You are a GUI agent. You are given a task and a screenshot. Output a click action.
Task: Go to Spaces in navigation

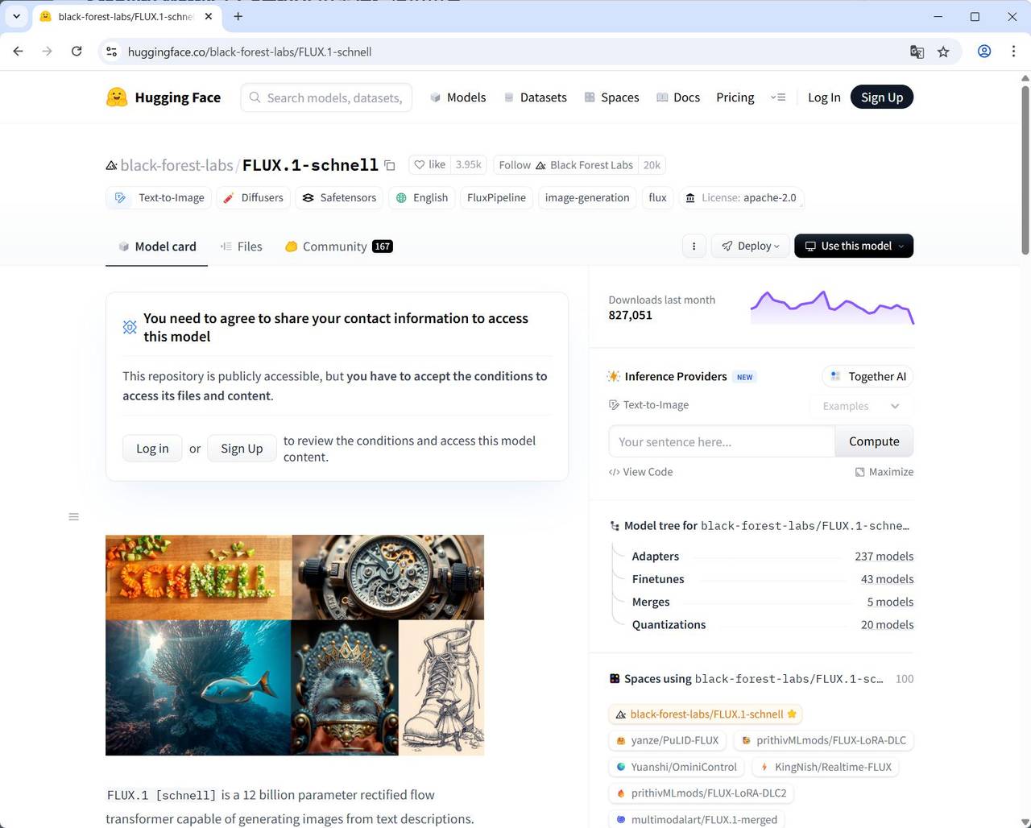click(611, 97)
